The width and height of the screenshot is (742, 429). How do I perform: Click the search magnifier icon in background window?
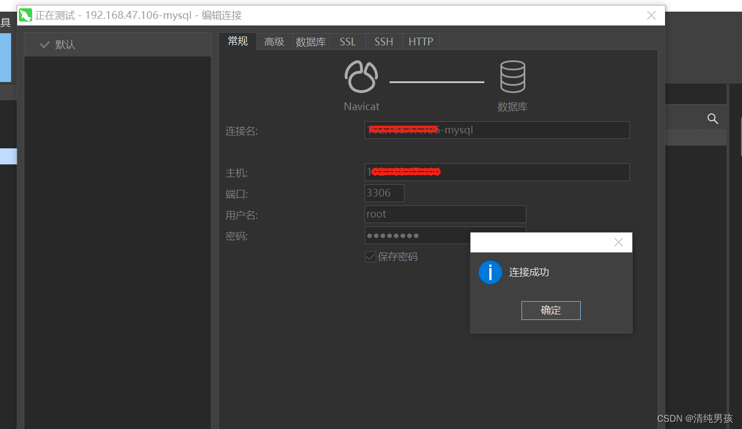(x=713, y=118)
